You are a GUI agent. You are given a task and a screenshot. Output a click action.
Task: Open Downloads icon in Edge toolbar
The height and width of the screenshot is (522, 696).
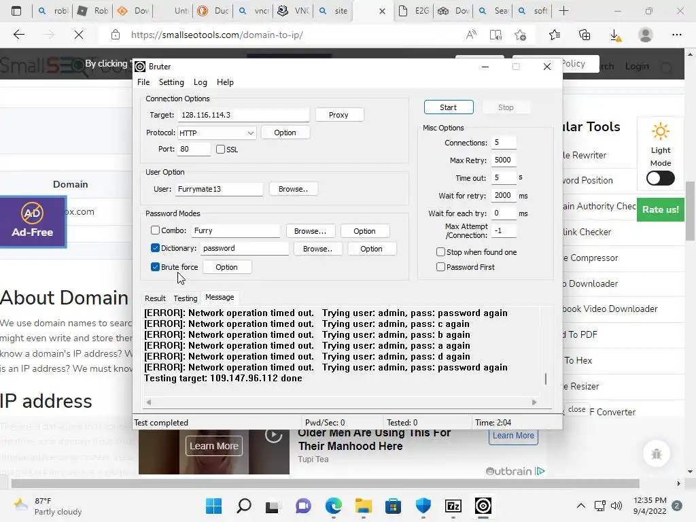[x=615, y=35]
